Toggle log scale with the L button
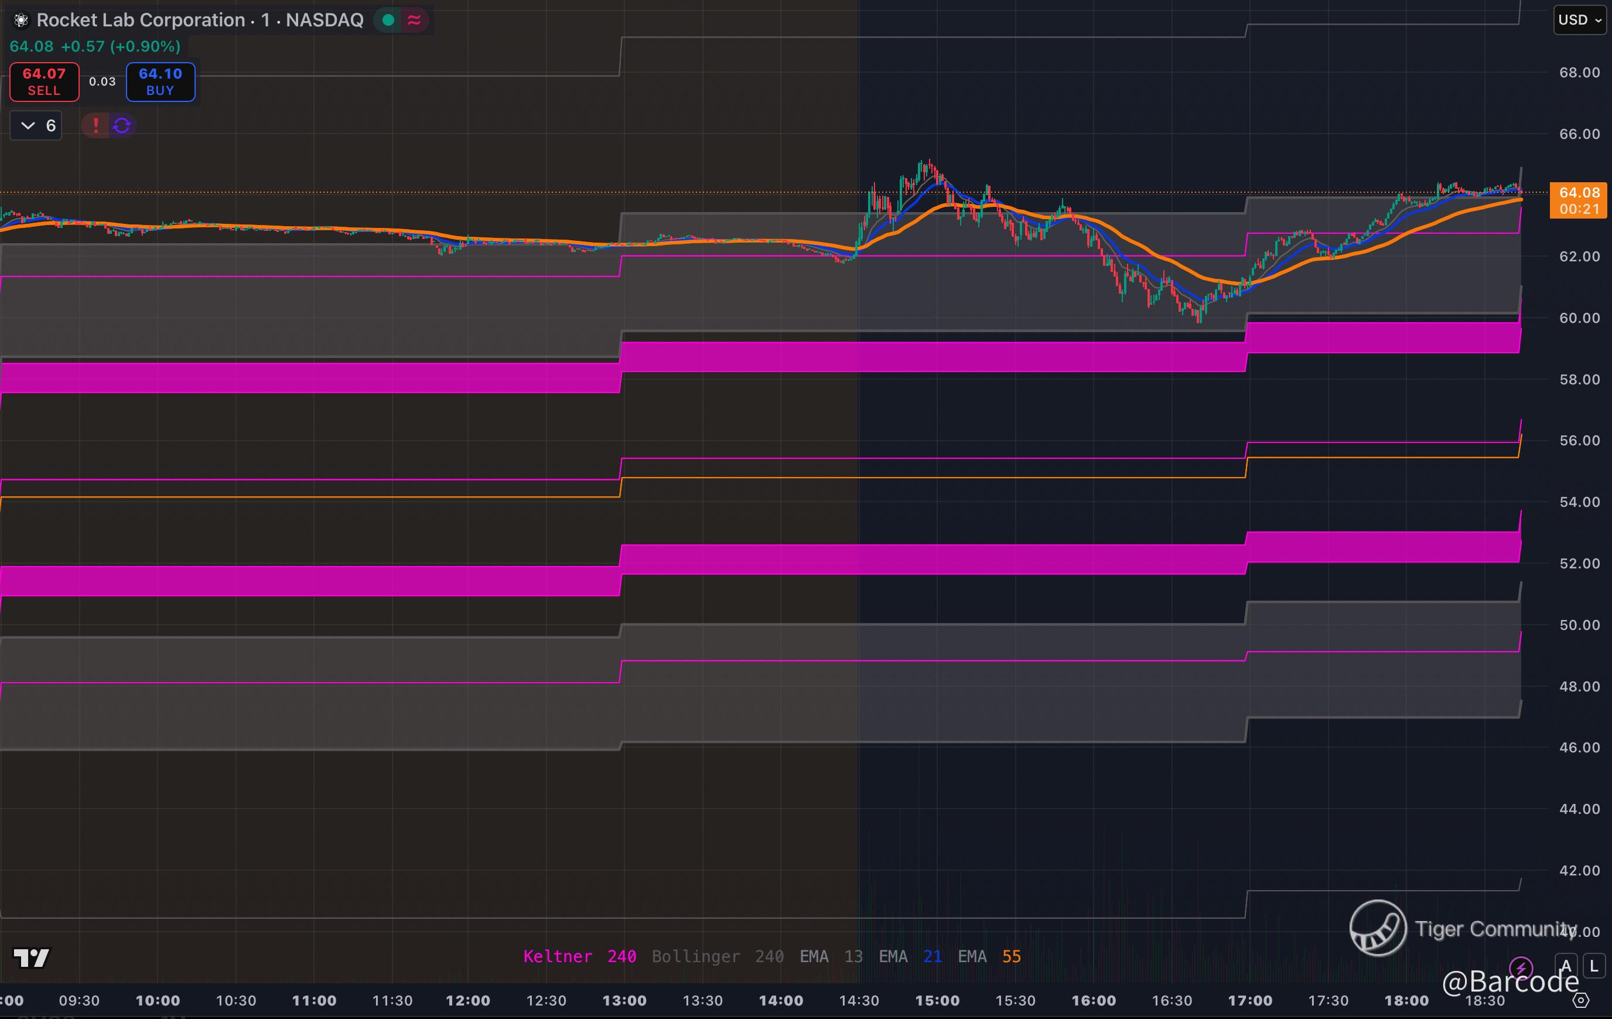The image size is (1612, 1019). pyautogui.click(x=1594, y=966)
